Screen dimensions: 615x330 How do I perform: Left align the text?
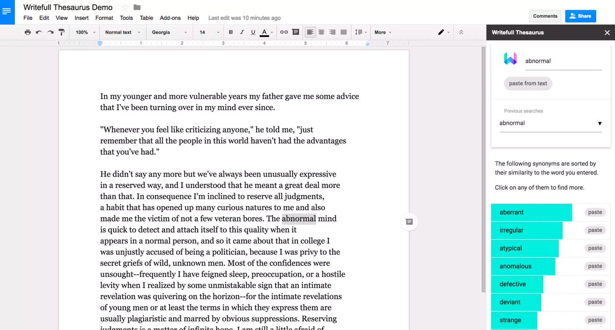tap(310, 32)
